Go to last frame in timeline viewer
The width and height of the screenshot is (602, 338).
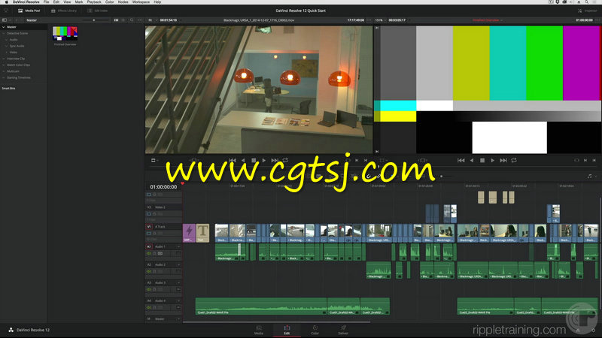(x=503, y=161)
